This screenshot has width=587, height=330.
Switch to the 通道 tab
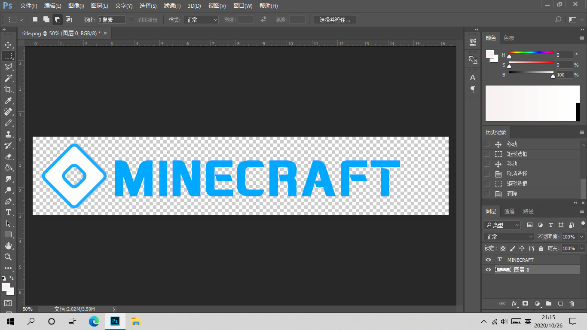[509, 211]
